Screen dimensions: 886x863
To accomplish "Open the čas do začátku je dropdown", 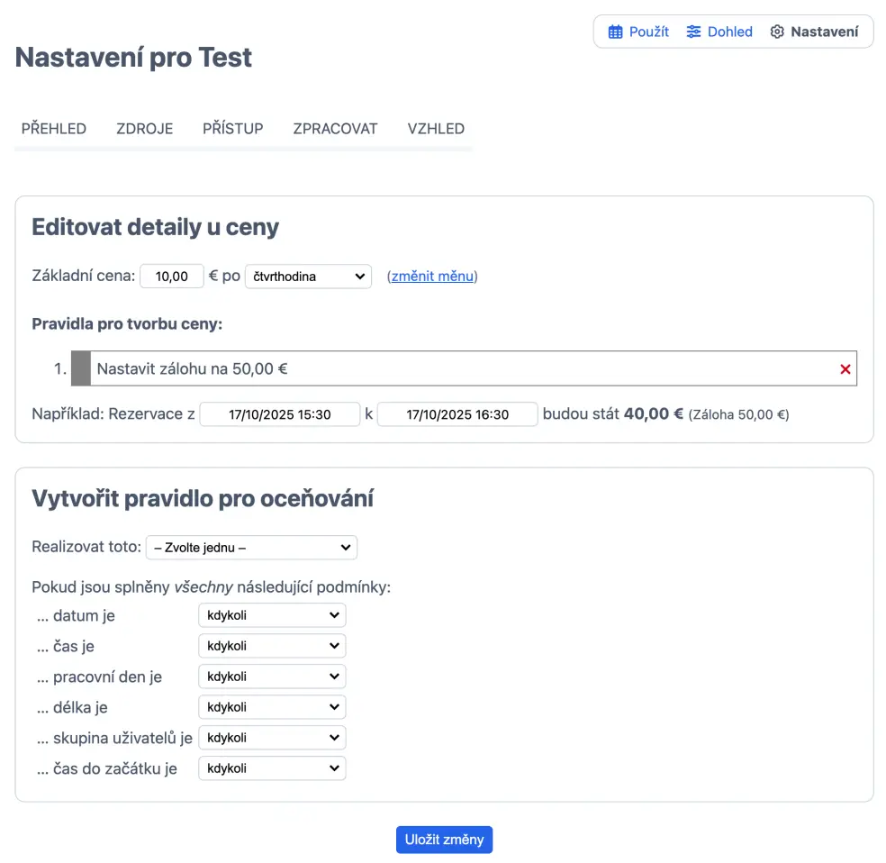I will (x=272, y=768).
